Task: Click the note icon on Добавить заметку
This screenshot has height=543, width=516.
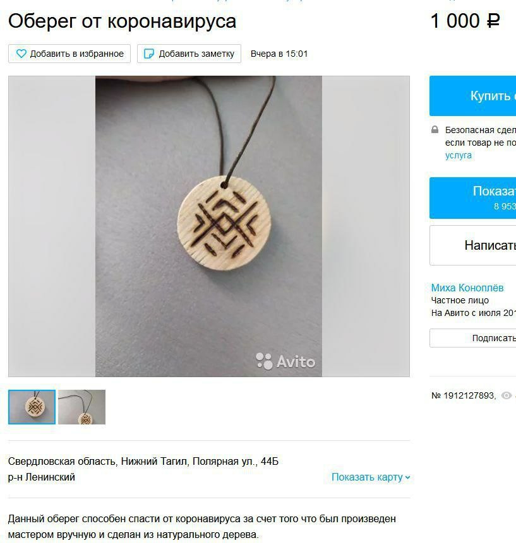Action: (149, 54)
